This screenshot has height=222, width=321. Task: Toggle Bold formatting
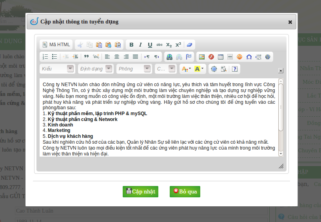131,45
